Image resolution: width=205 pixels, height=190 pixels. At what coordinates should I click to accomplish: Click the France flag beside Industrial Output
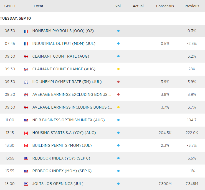[x=26, y=44]
